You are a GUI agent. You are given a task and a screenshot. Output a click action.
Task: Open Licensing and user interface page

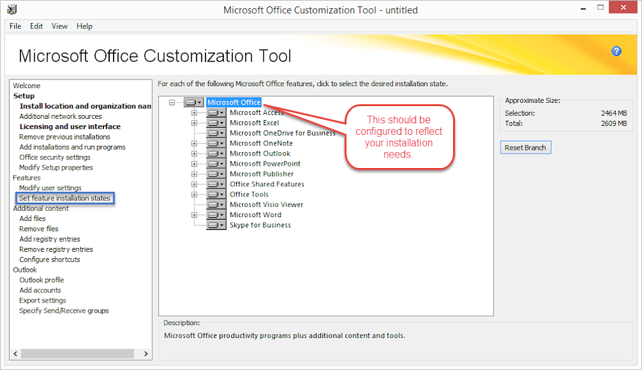(x=70, y=127)
